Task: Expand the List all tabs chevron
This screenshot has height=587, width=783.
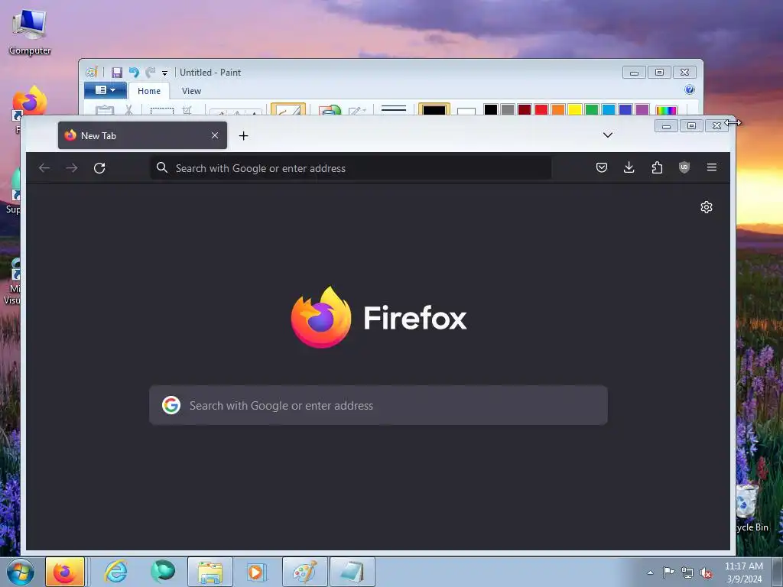Action: tap(608, 135)
